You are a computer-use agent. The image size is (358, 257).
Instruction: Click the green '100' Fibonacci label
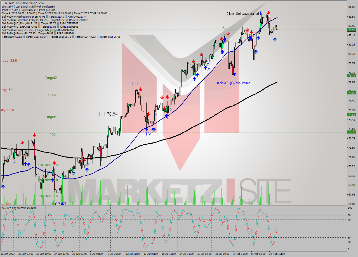(53, 134)
